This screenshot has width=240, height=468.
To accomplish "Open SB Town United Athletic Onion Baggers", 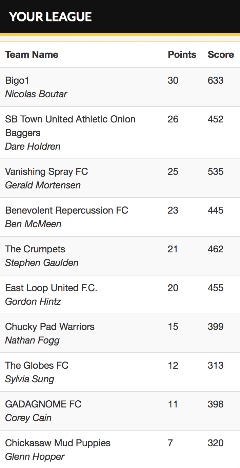I will [x=70, y=126].
